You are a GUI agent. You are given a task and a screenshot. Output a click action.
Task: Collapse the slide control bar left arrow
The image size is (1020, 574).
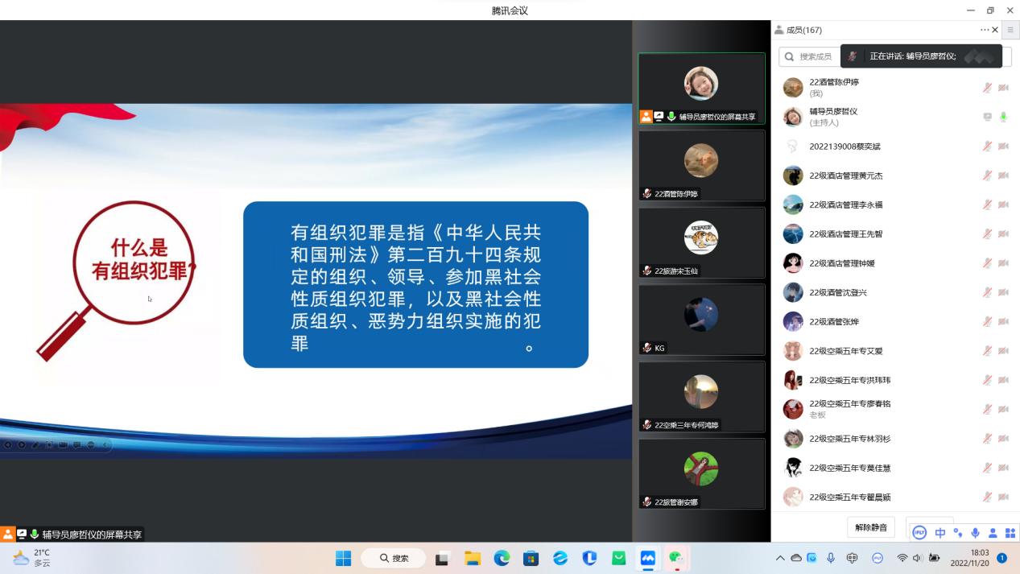(x=105, y=444)
